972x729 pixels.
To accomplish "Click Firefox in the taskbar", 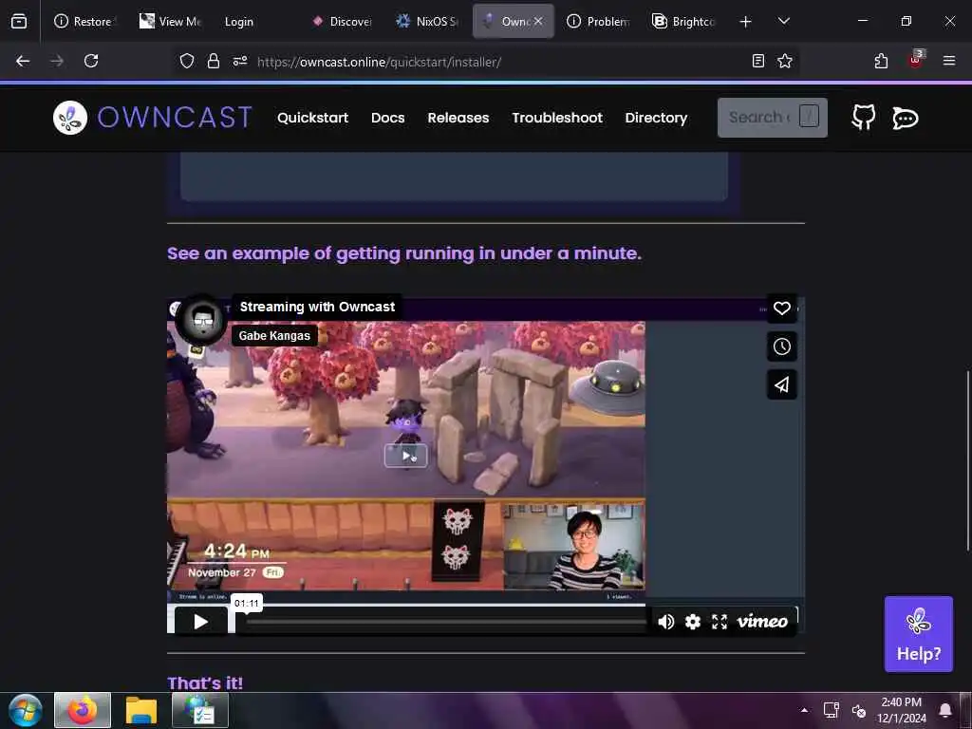I will coord(83,710).
